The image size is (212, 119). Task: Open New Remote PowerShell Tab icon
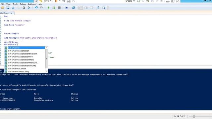(x=66, y=8)
